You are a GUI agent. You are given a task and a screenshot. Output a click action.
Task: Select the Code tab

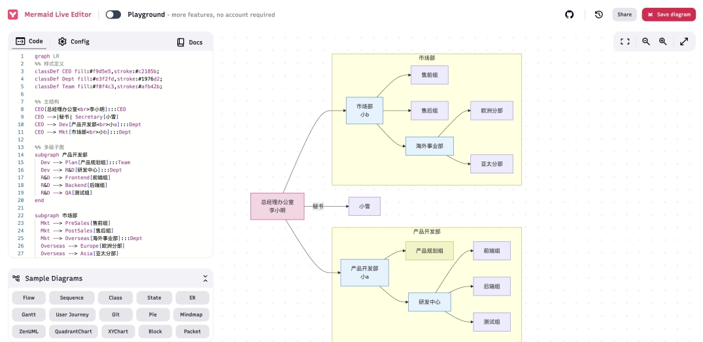(x=29, y=41)
